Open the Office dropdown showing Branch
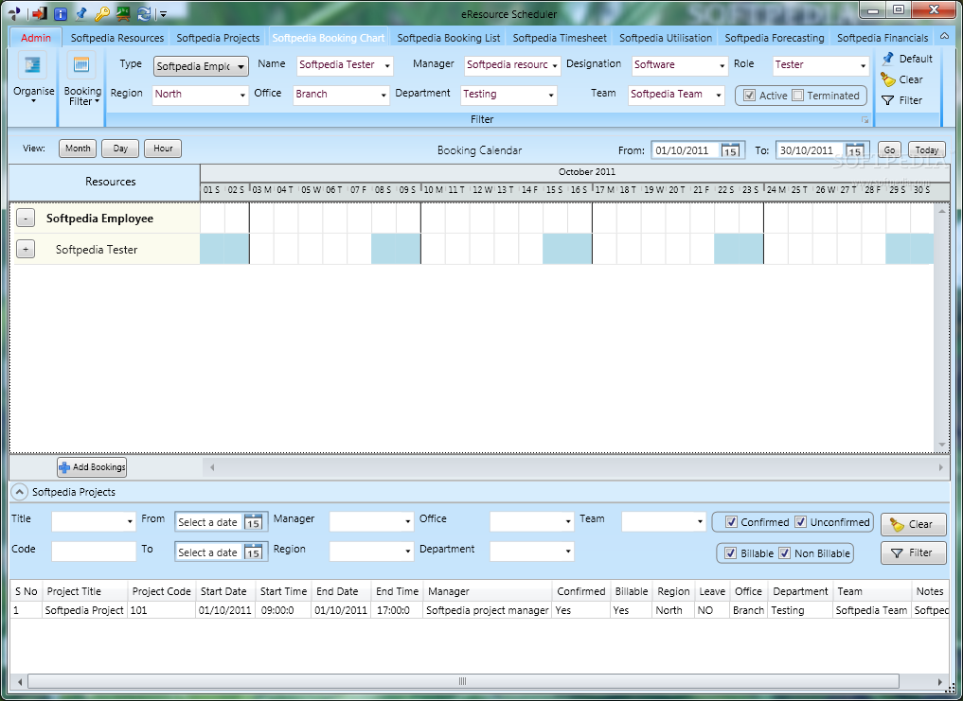Screen dimensions: 963x701 341,95
